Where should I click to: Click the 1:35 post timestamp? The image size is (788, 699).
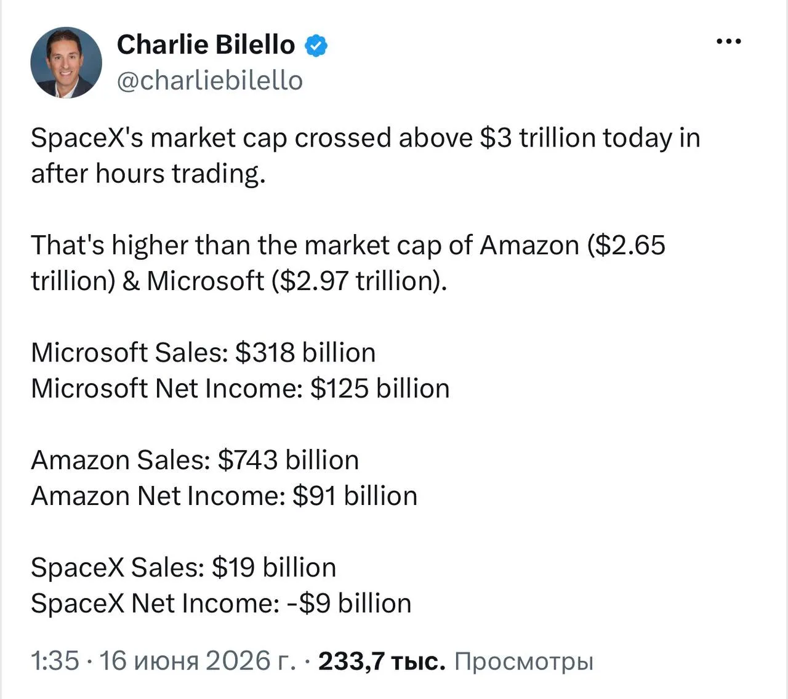click(55, 661)
